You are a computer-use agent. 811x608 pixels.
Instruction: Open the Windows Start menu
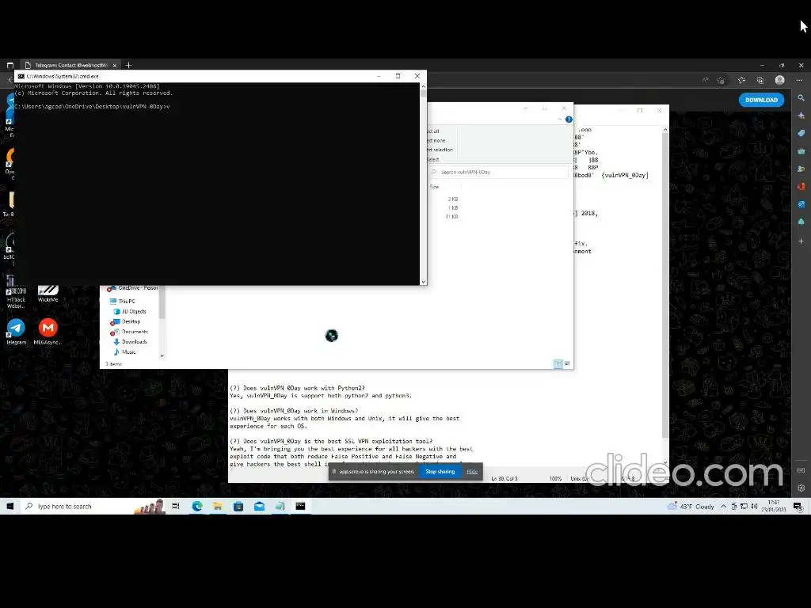(x=10, y=506)
